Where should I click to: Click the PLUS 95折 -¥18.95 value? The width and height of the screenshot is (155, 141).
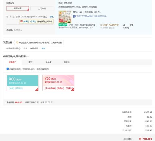pos(148,130)
